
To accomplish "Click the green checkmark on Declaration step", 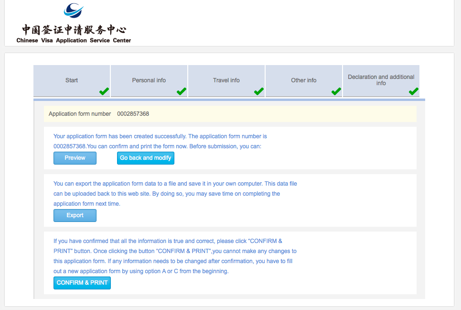I will tap(414, 91).
